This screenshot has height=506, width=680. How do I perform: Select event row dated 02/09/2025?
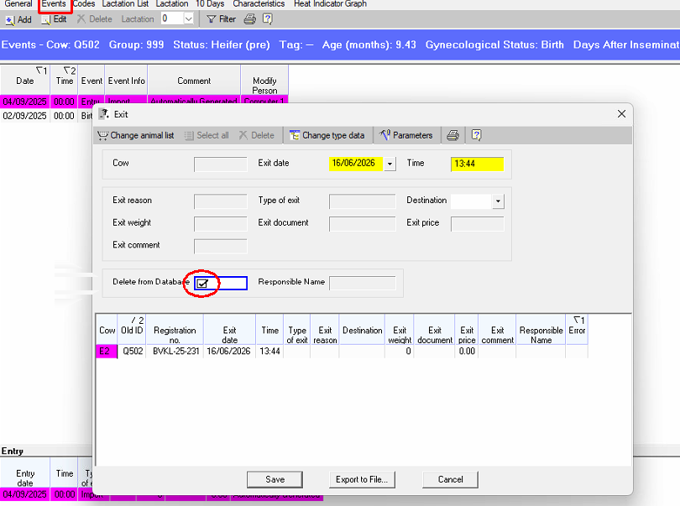coord(46,116)
